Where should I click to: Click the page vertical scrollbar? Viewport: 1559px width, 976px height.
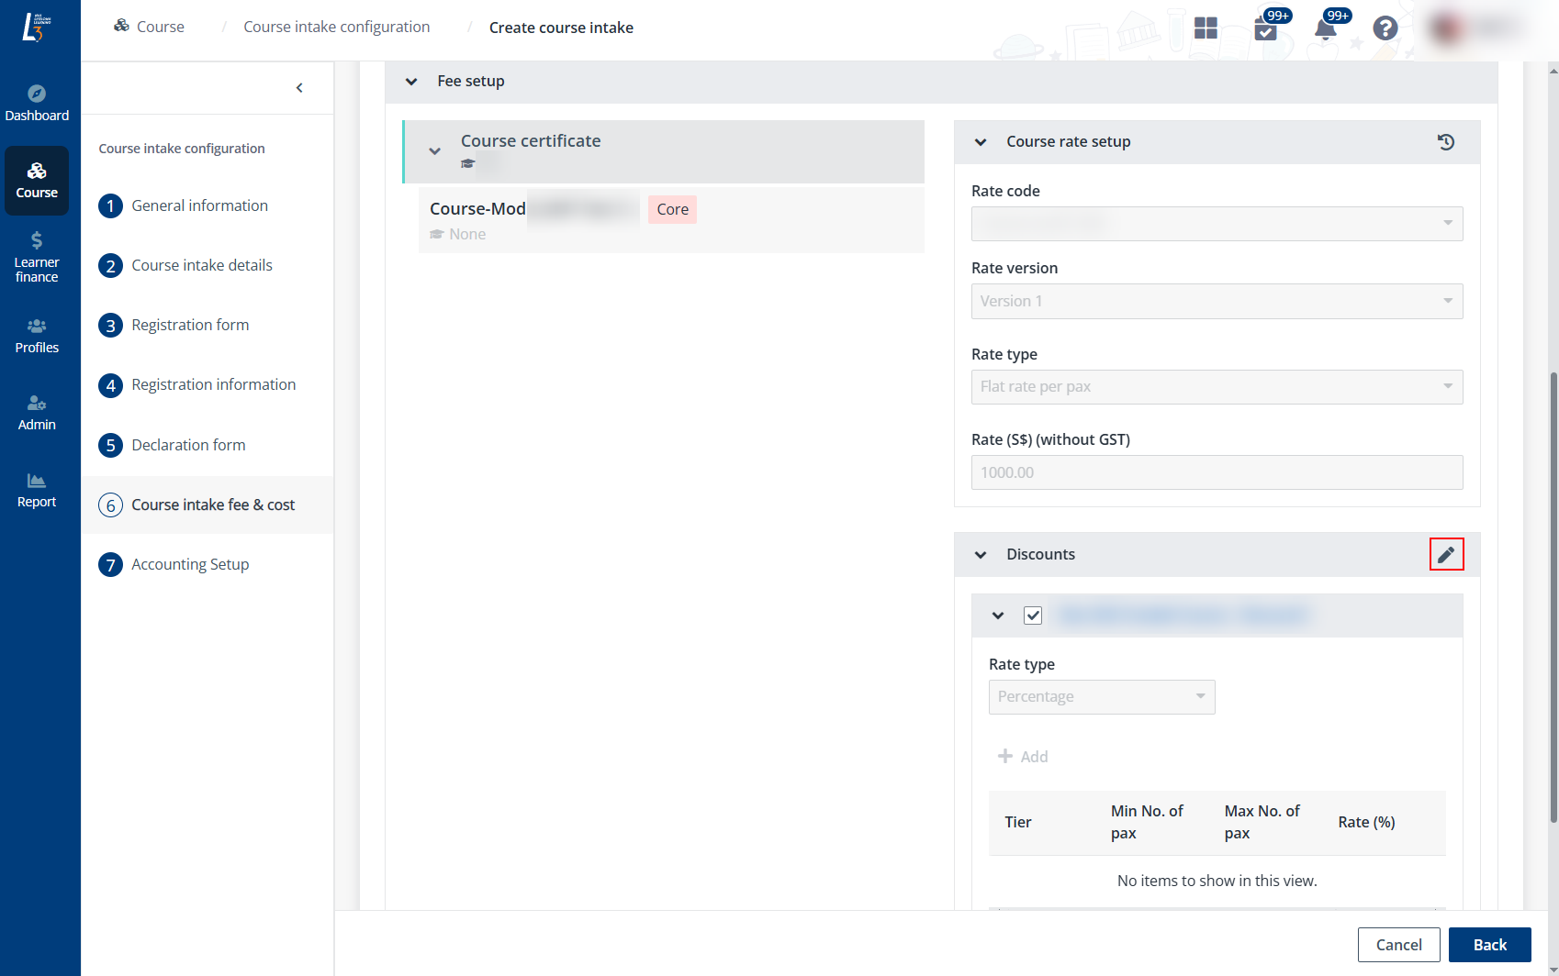pyautogui.click(x=1553, y=596)
